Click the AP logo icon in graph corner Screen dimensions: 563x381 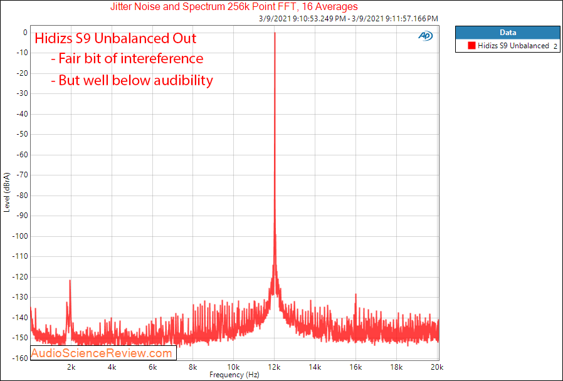click(x=426, y=36)
